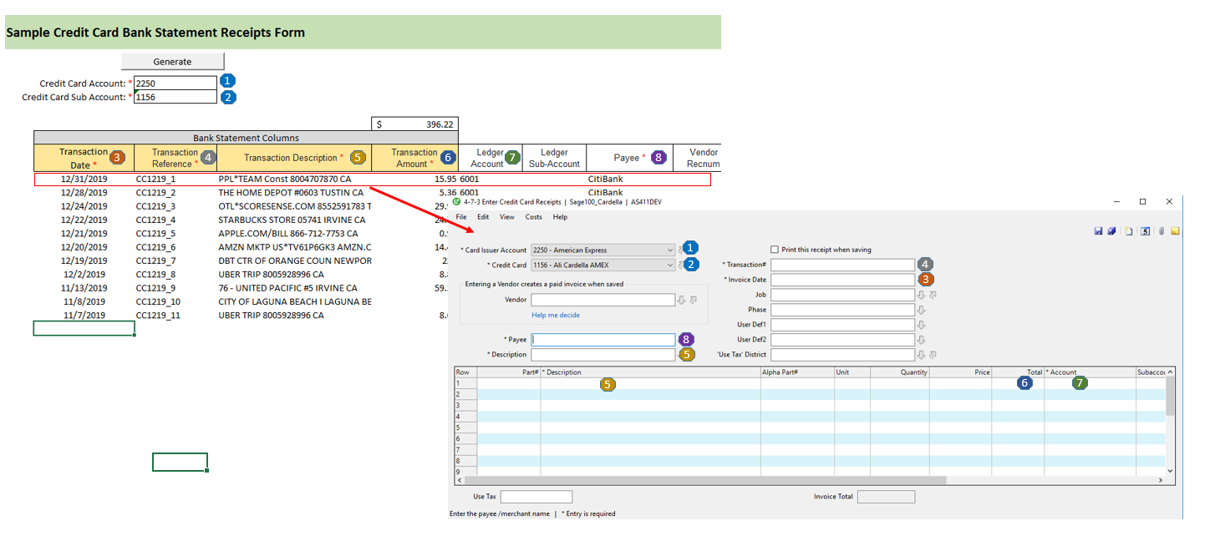Click the yellow sticky note icon
1215x536 pixels.
click(1175, 231)
